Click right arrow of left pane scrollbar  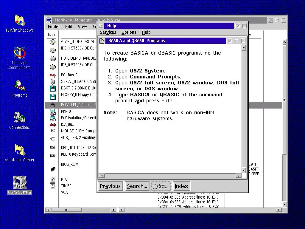click(113, 210)
